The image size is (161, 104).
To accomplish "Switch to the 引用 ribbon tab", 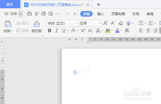I will (136, 14).
